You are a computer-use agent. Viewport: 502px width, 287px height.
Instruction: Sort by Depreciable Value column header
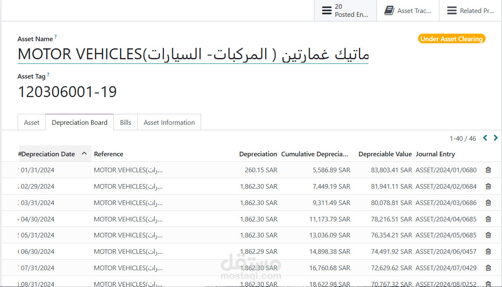point(385,154)
